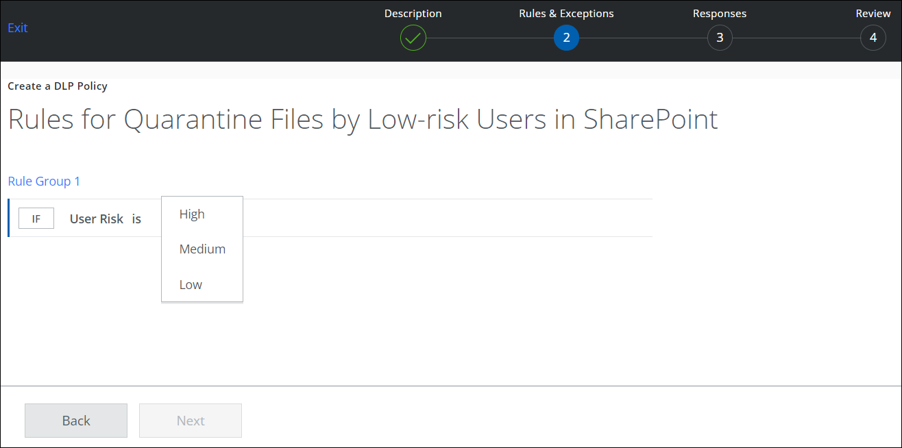This screenshot has height=448, width=902.
Task: Open the Rule Group 1 link
Action: click(x=44, y=182)
